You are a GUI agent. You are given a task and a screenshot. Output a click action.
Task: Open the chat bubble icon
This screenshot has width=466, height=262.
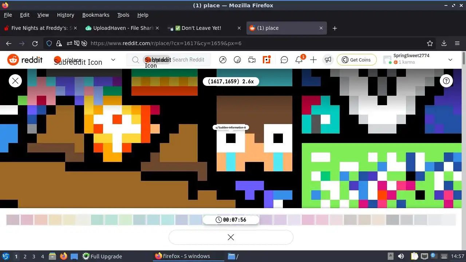[284, 60]
